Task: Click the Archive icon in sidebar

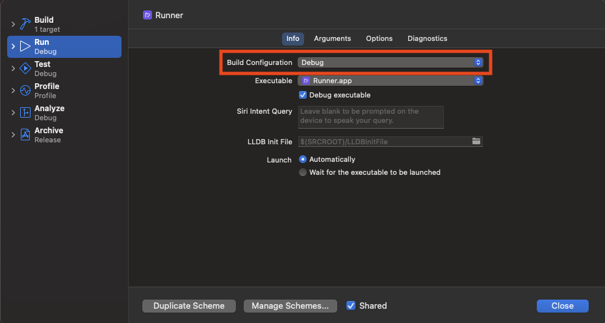Action: (x=25, y=135)
